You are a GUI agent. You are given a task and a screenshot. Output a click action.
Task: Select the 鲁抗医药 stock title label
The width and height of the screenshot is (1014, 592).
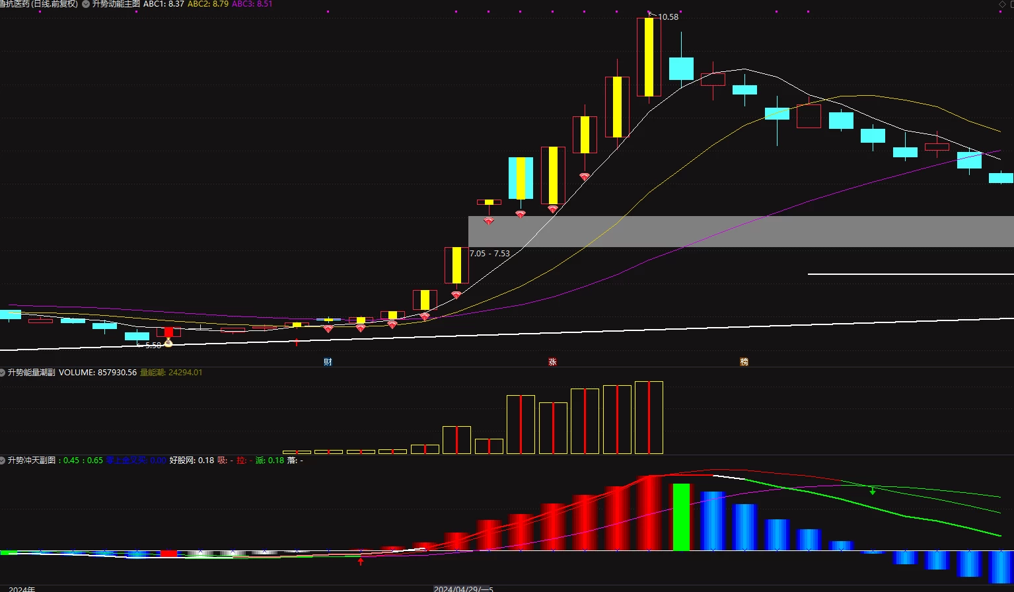pyautogui.click(x=15, y=4)
